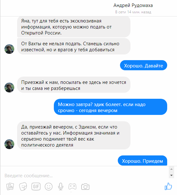
Task: Start voice recording with microphone icon
Action: click(60, 186)
